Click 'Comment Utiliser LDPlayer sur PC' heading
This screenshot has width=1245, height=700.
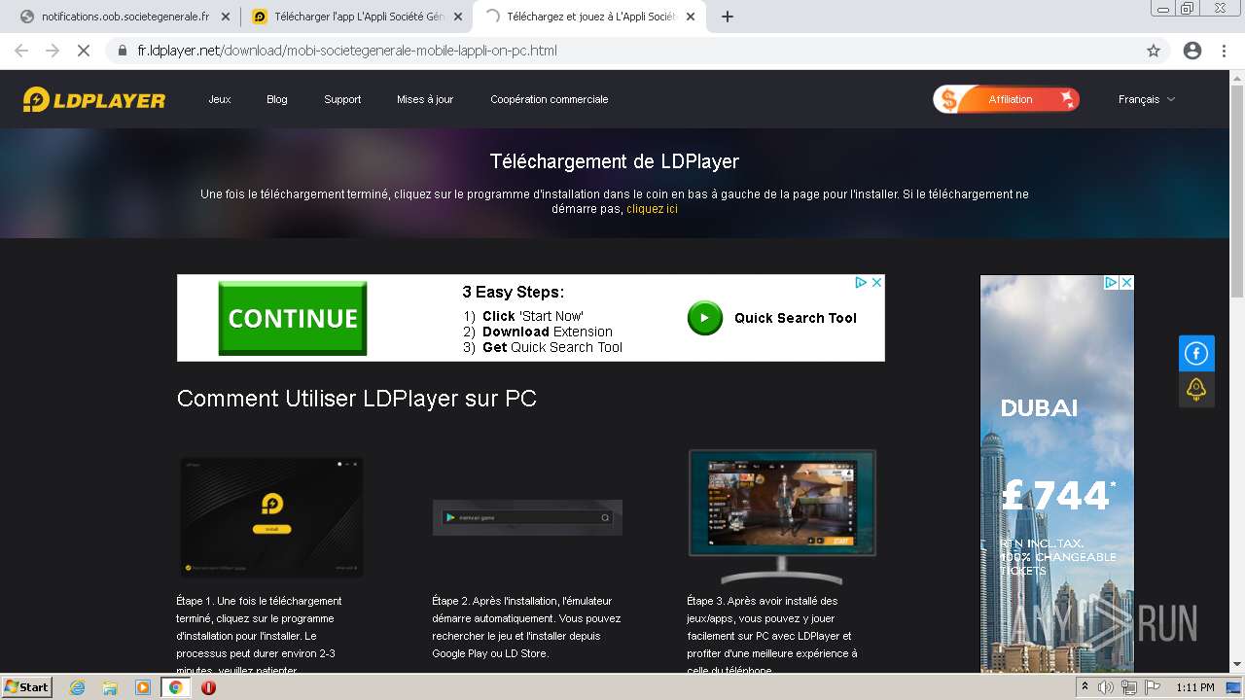(x=357, y=399)
